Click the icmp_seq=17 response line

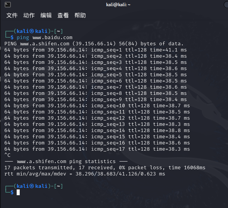[97, 149]
